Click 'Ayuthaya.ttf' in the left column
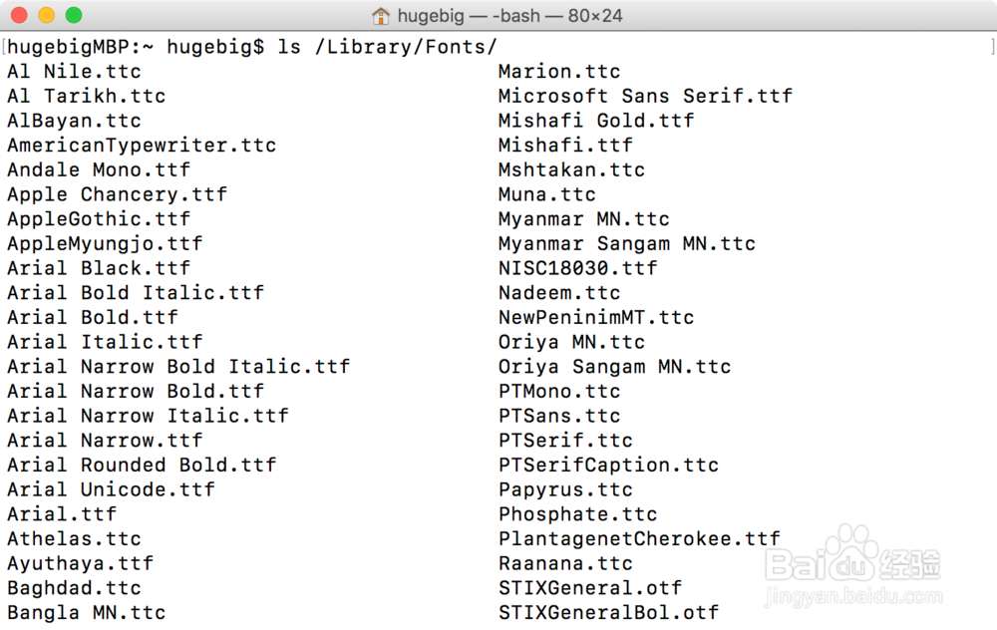Image resolution: width=997 pixels, height=630 pixels. pos(80,563)
